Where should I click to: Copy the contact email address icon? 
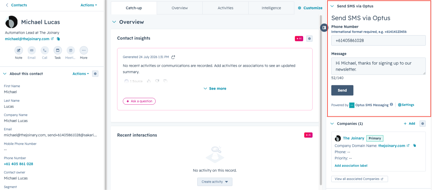[58, 39]
